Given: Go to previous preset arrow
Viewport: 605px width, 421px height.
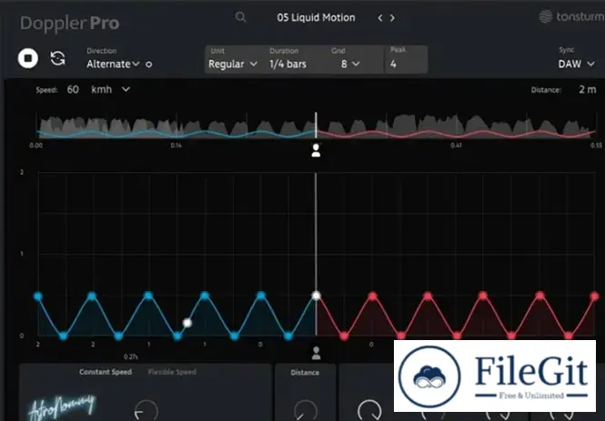Looking at the screenshot, I should [380, 18].
